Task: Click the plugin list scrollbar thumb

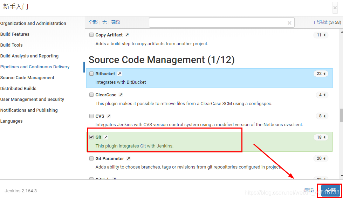Action: [x=341, y=115]
